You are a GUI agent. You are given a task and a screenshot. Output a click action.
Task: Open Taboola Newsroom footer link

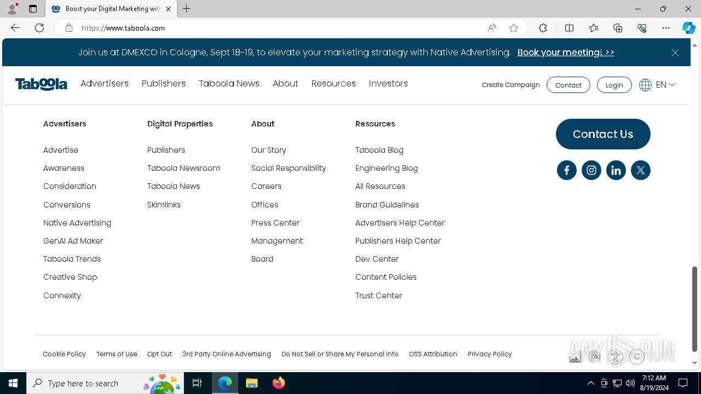183,168
